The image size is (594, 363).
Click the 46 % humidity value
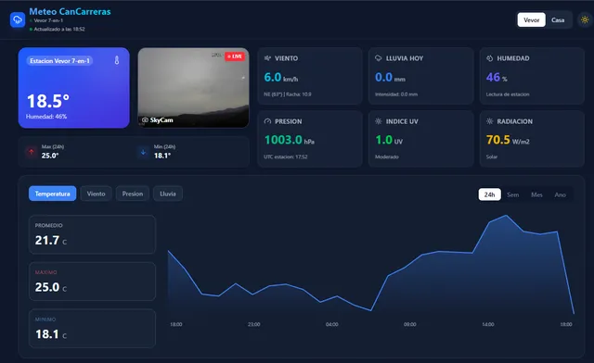pos(497,78)
